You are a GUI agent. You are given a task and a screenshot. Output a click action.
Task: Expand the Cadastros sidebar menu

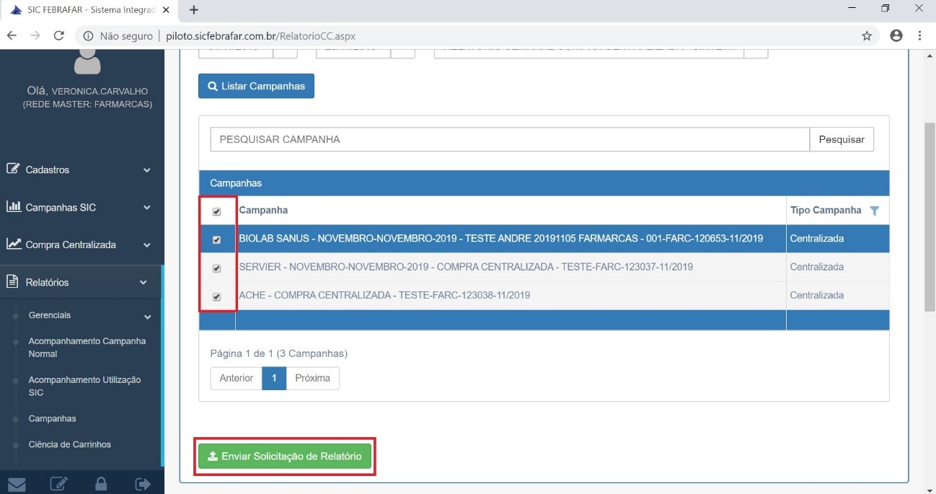[x=79, y=169]
